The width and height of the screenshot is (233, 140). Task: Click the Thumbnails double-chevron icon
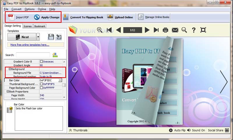pyautogui.click(x=70, y=130)
